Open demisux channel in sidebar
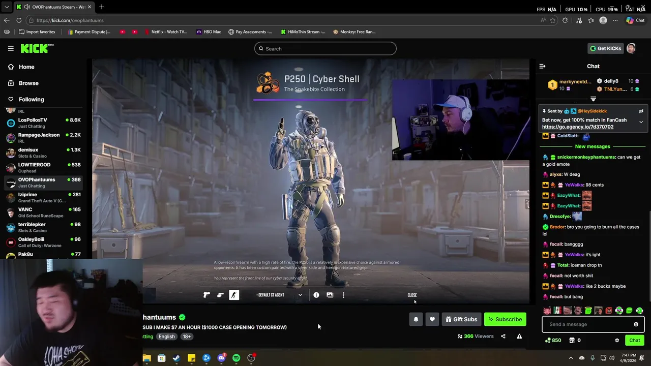The height and width of the screenshot is (366, 651). [44, 152]
